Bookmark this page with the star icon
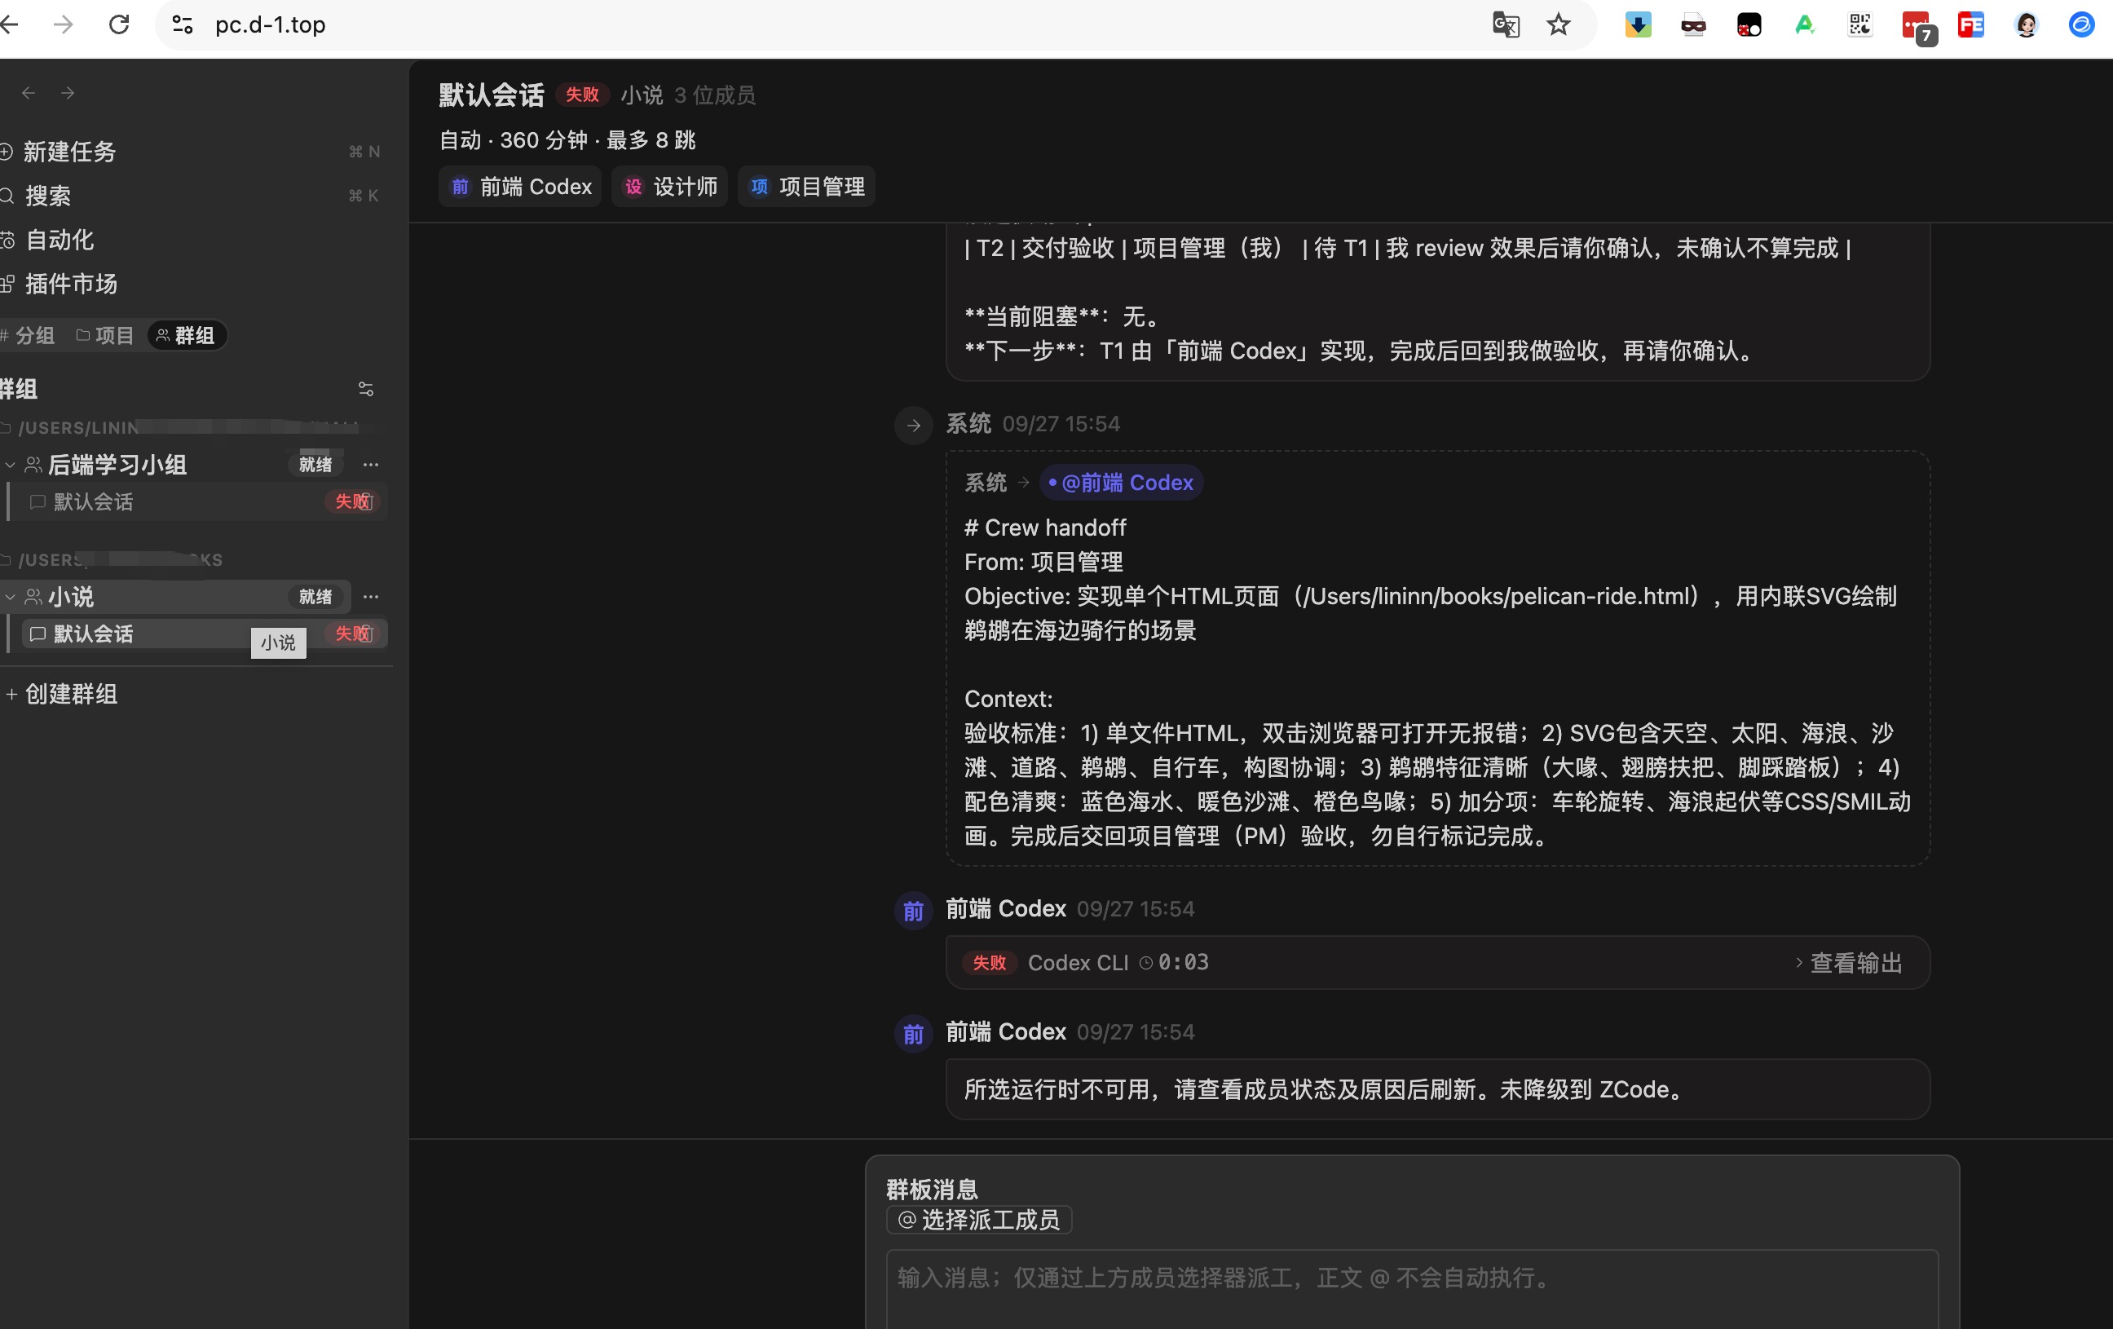The image size is (2113, 1329). (1559, 24)
